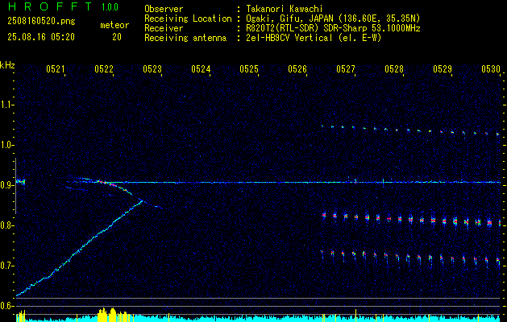This screenshot has height=322, width=507.
Task: Click the version number 1.0.0
Action: [x=110, y=7]
